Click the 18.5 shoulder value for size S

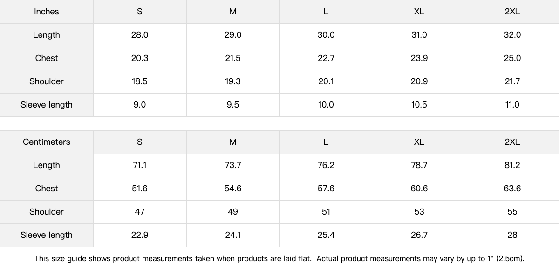click(x=140, y=81)
